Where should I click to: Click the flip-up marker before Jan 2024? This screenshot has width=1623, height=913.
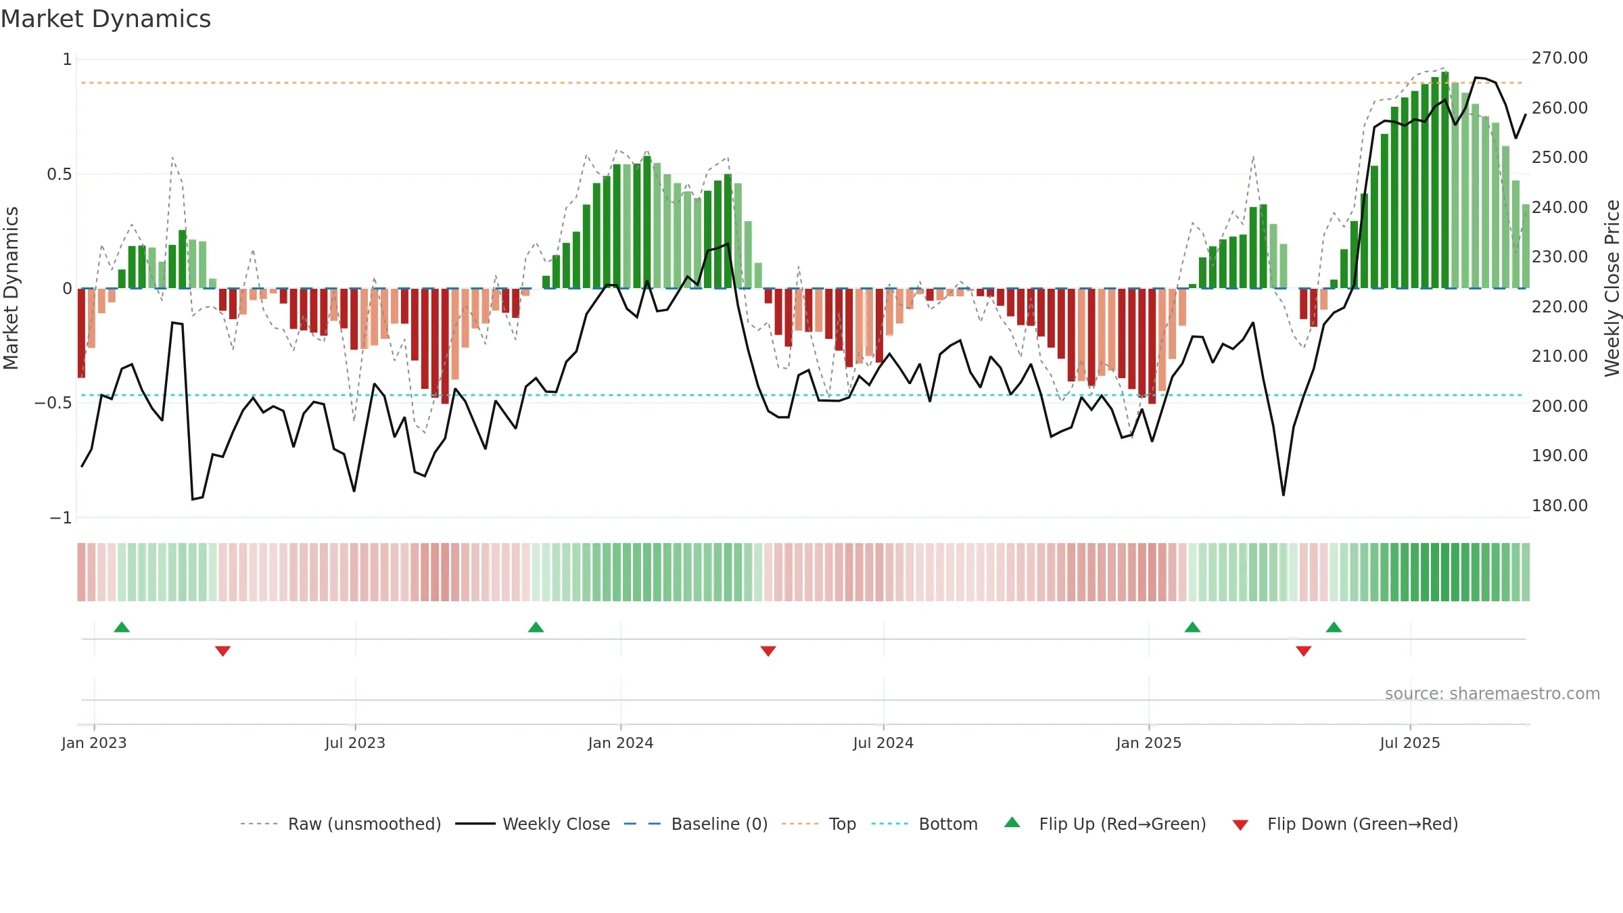(536, 627)
